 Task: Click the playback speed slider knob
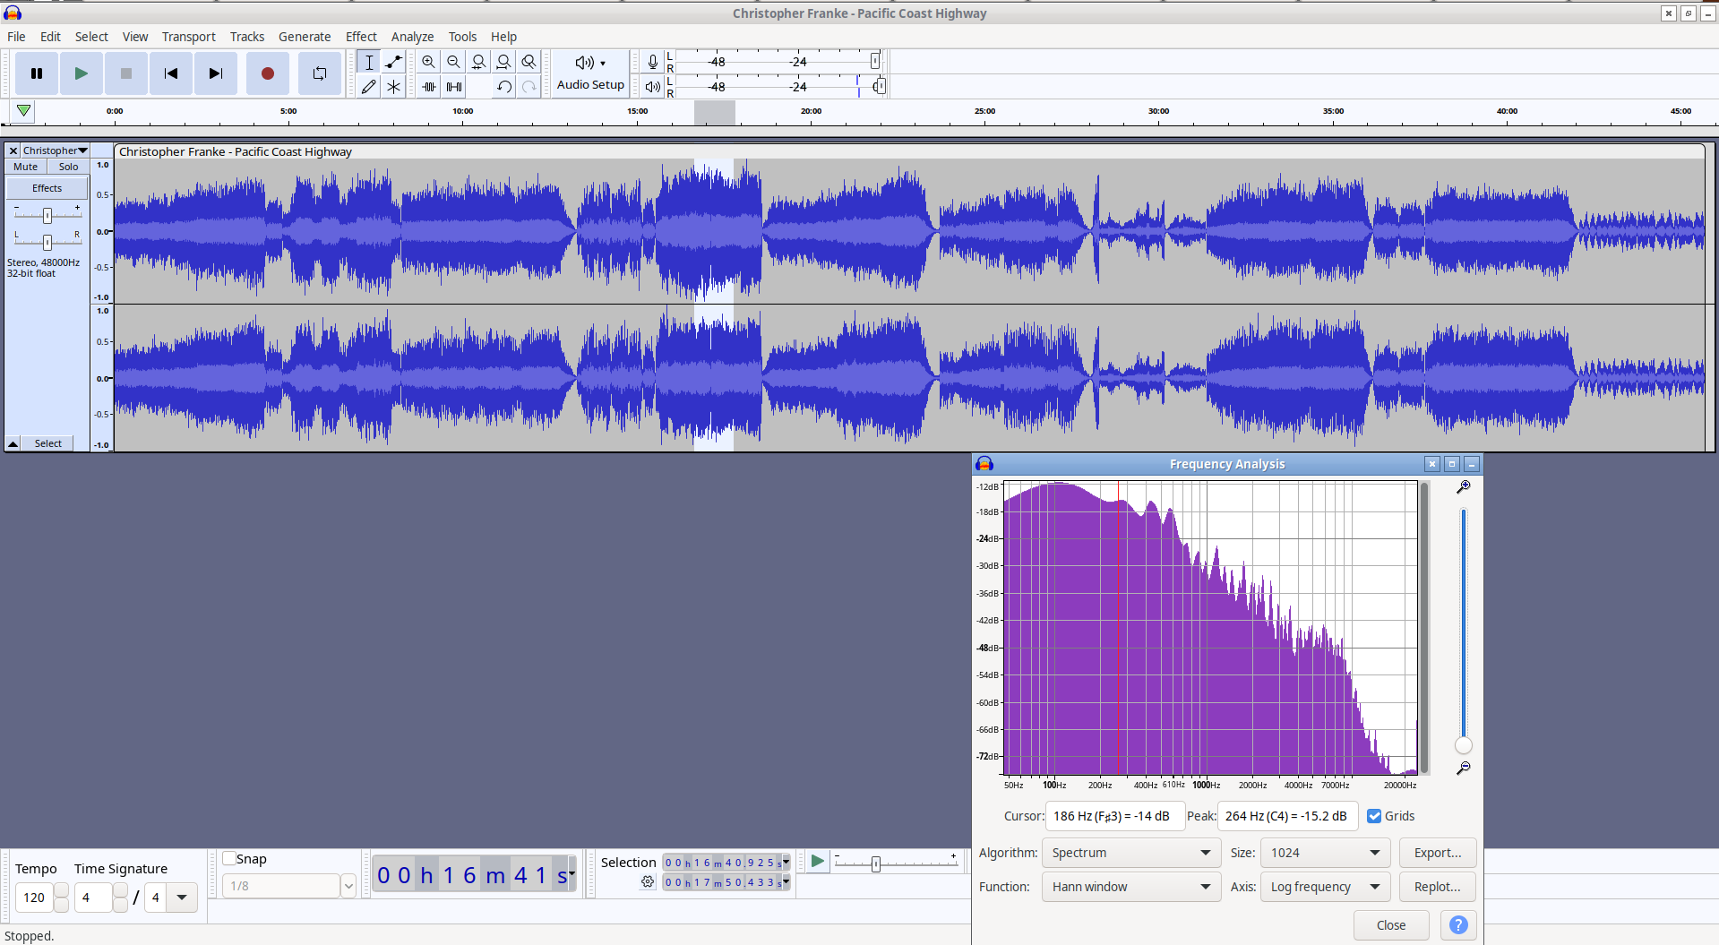point(876,863)
